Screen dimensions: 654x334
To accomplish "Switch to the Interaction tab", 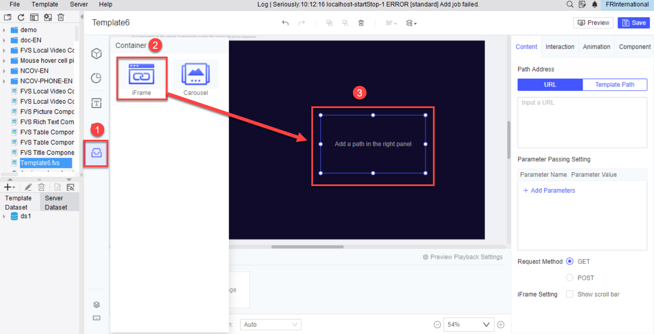I will coord(560,47).
